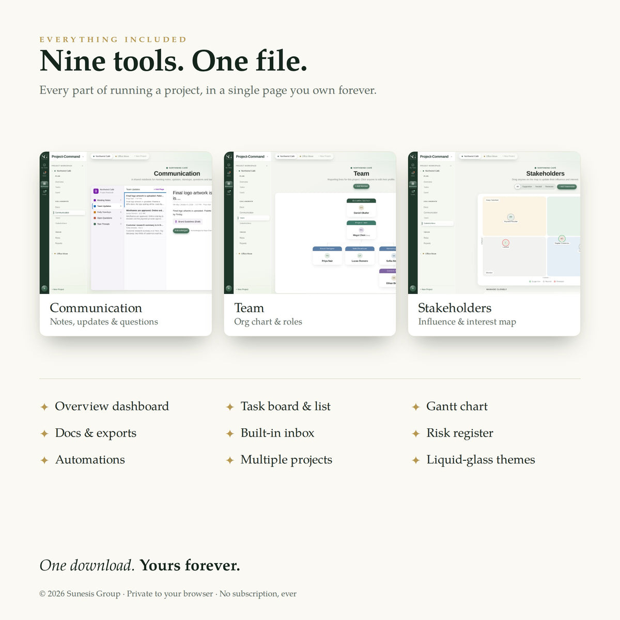Open the Project-Command dropdown in the Stakeholders screenshot

(x=436, y=157)
